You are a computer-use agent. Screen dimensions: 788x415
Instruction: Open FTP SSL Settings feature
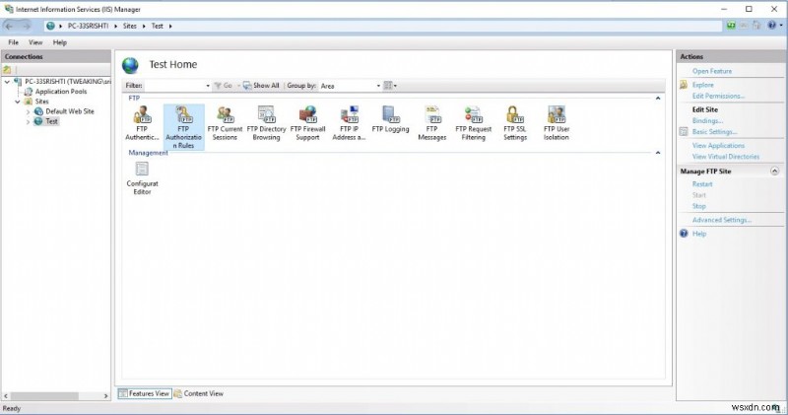coord(514,123)
